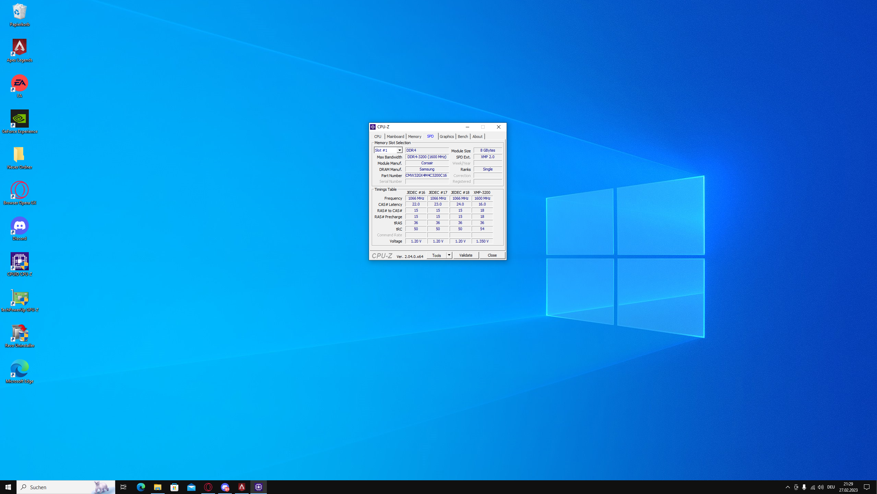
Task: Click the CPU-Z taskbar icon
Action: pos(259,487)
